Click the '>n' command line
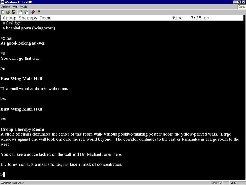Viewport: 246px width, 185px height. 3,69
